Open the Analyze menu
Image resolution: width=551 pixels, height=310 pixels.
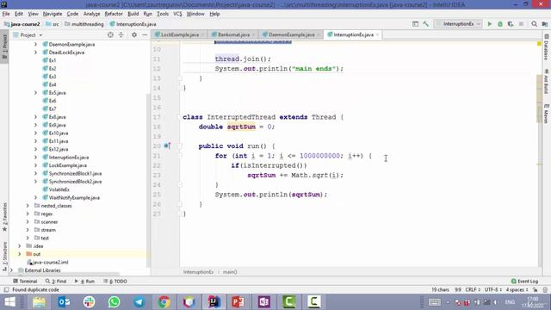(92, 14)
